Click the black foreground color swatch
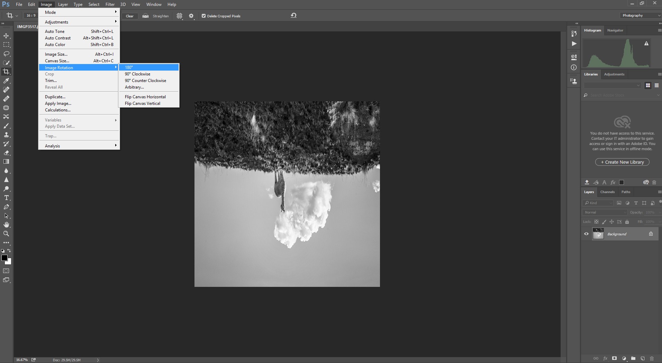Viewport: 662px width, 363px height. click(4, 258)
